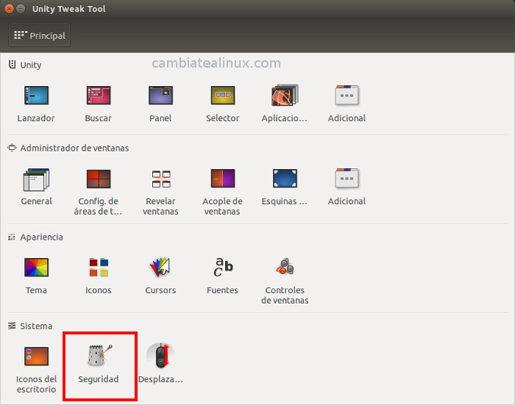Minimize the Unity Tweak Tool window

coord(21,9)
